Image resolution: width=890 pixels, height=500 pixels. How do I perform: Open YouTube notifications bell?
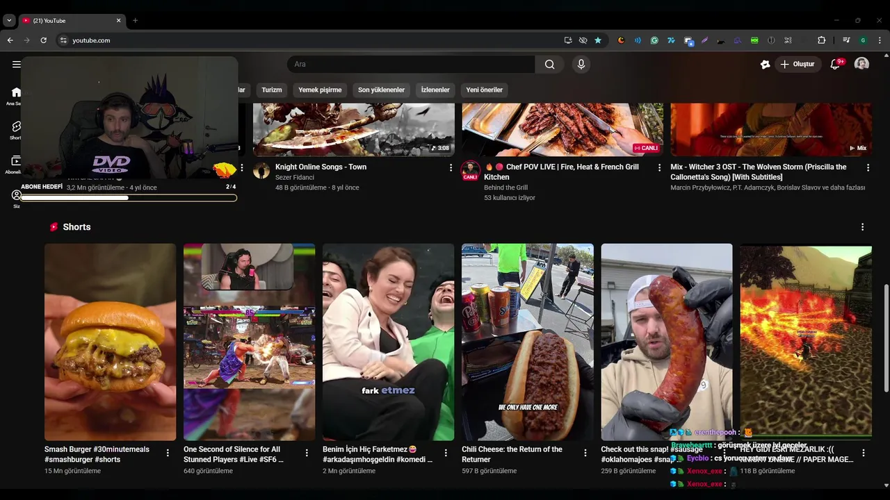[835, 64]
